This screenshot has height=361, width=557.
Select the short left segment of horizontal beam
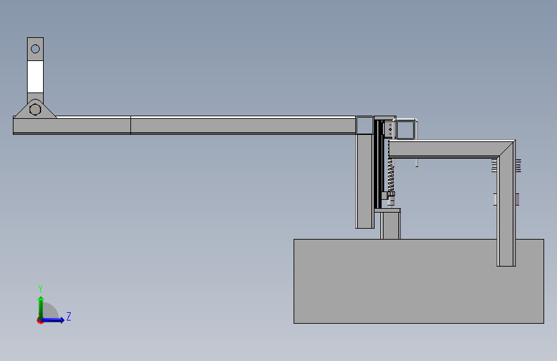pyautogui.click(x=72, y=125)
